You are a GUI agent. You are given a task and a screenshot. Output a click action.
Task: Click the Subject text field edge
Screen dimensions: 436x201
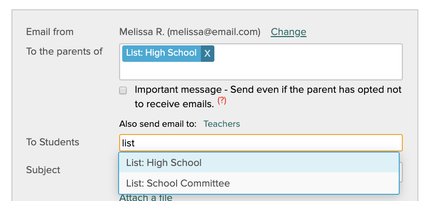[x=401, y=172]
